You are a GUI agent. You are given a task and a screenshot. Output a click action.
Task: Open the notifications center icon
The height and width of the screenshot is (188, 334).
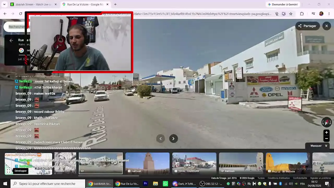[327, 184]
